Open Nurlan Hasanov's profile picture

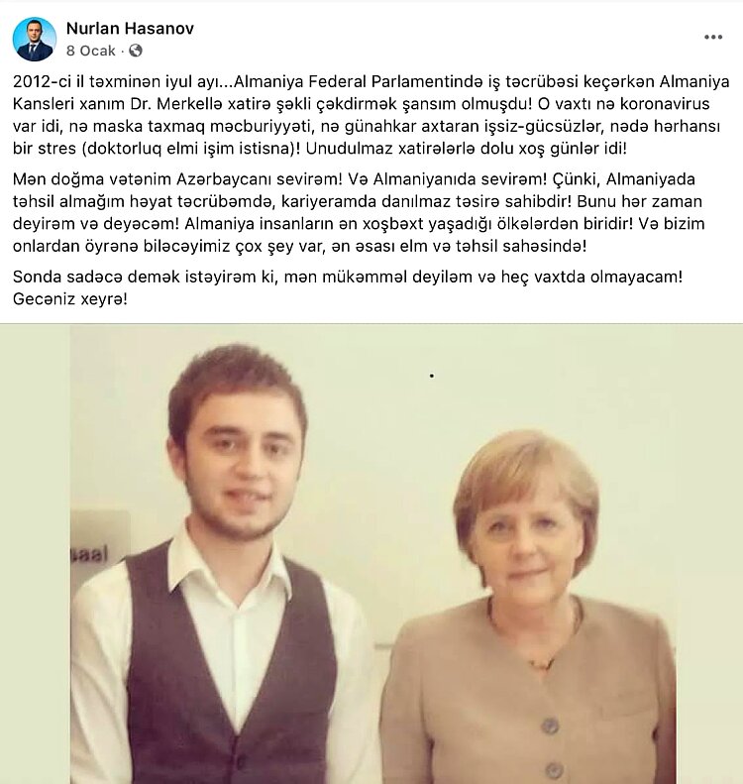point(35,39)
